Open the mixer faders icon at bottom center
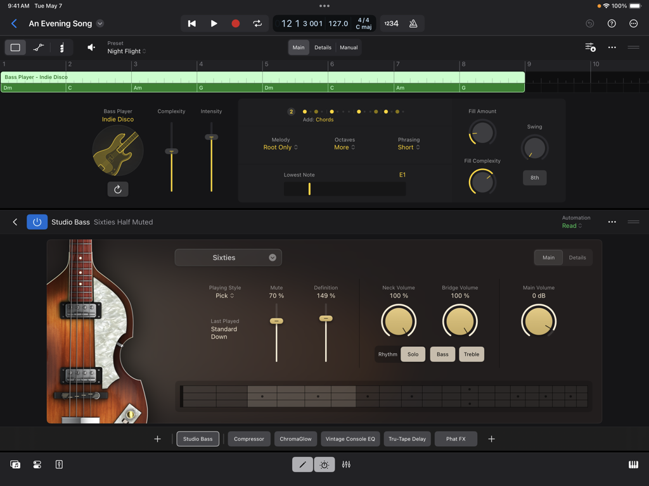The width and height of the screenshot is (649, 486). click(345, 464)
